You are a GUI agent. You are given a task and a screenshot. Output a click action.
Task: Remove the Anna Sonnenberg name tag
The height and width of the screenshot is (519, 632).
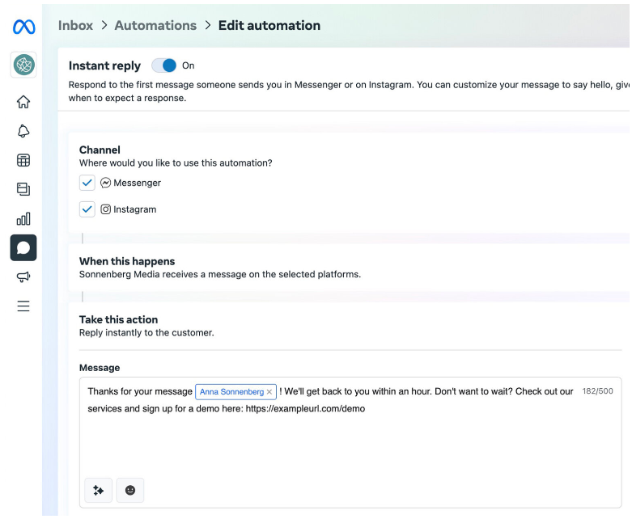click(269, 391)
